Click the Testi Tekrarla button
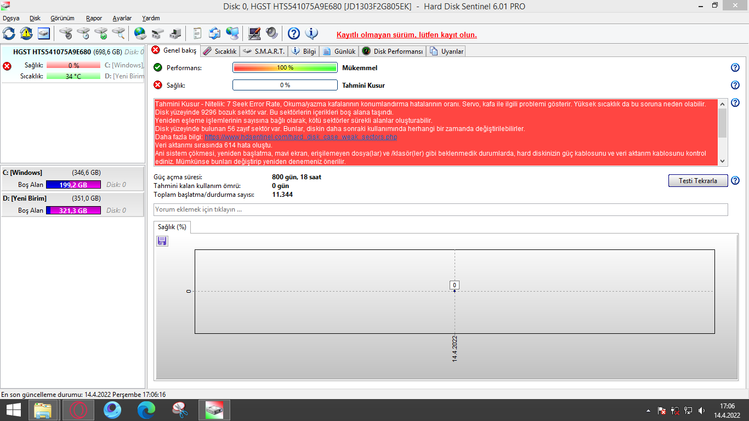 (x=698, y=181)
